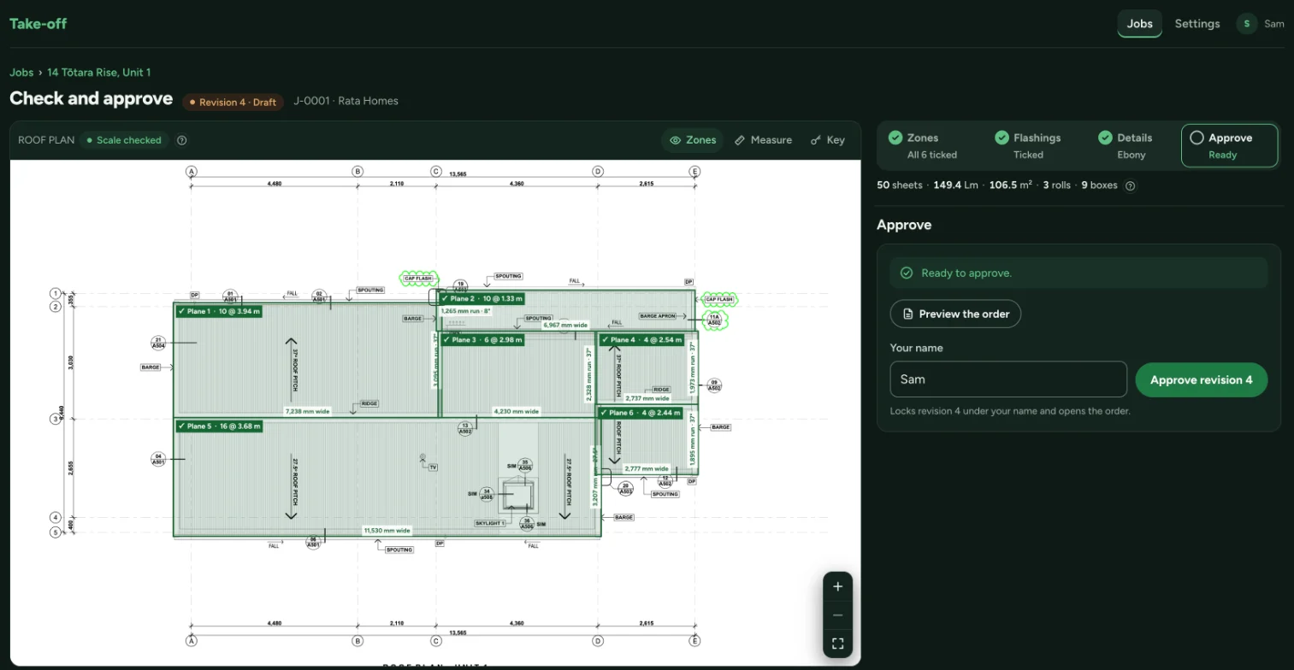Toggle Zones overlay view
Image resolution: width=1294 pixels, height=670 pixels.
[x=693, y=140]
